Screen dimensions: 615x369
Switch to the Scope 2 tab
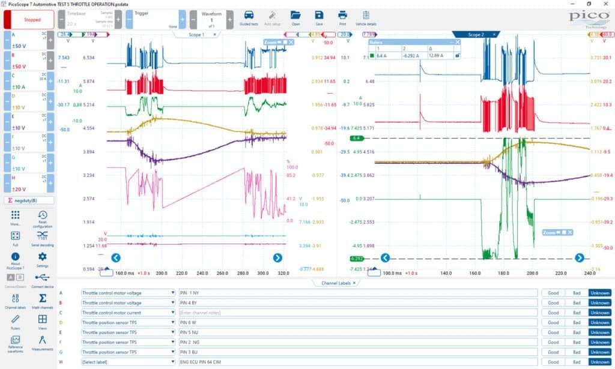pos(476,35)
